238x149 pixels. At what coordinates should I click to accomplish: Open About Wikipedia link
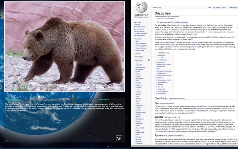coord(141,44)
